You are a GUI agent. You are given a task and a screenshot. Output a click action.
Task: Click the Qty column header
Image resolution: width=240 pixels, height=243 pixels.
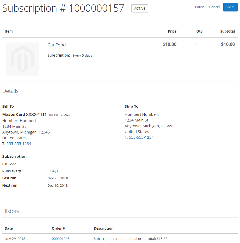(199, 32)
